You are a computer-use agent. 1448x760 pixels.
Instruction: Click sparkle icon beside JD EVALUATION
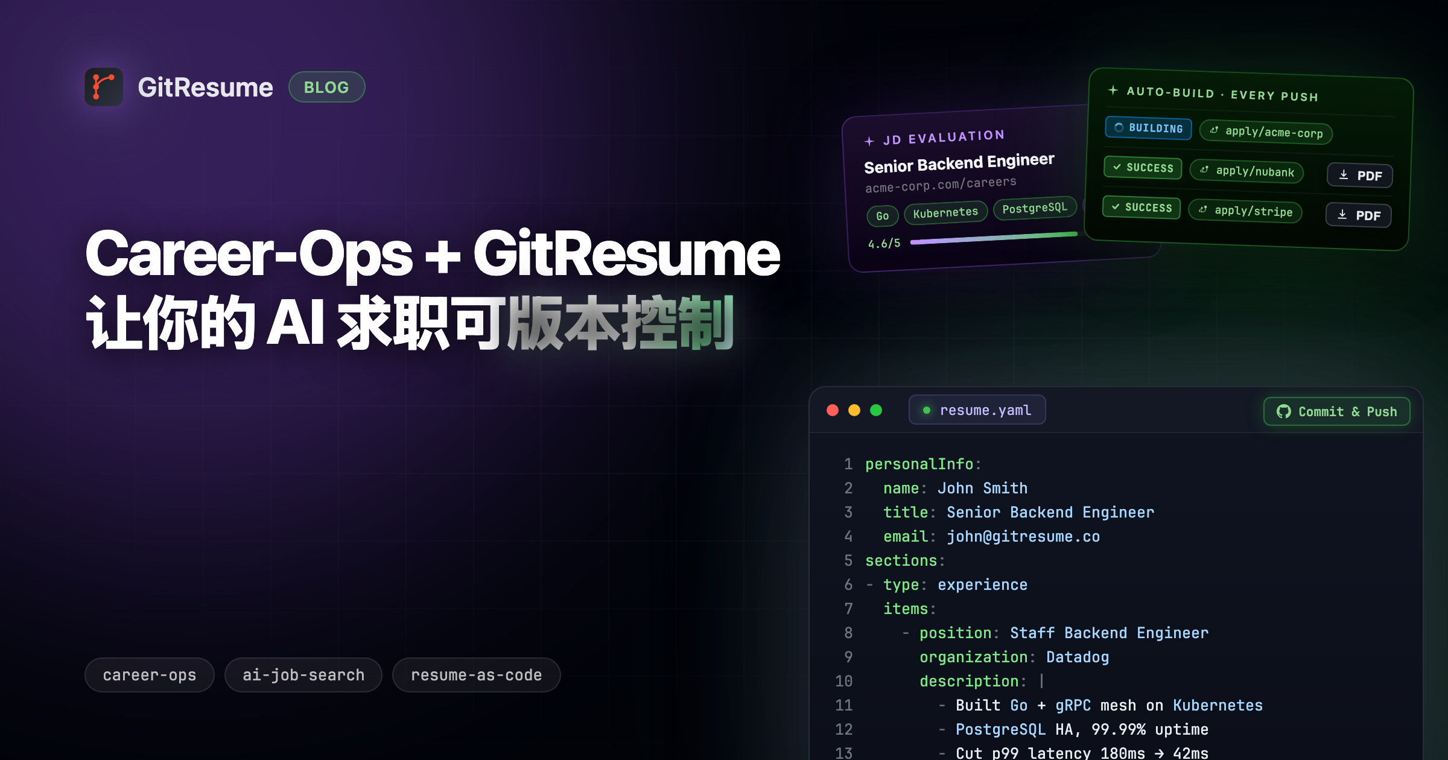pyautogui.click(x=869, y=141)
